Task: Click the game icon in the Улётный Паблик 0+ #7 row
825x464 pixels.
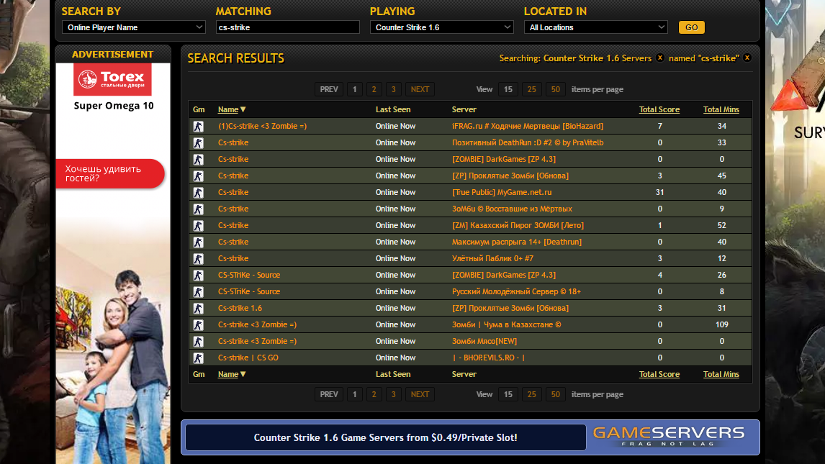Action: pyautogui.click(x=199, y=258)
